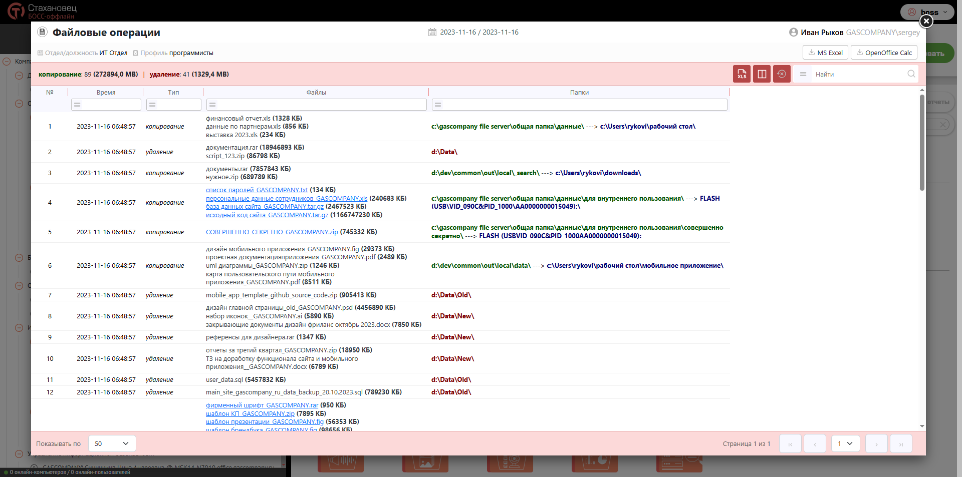Click the red XLS export icon
The height and width of the screenshot is (477, 962).
[x=742, y=74]
